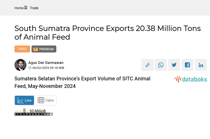Share the article on Twitter
Image resolution: width=210 pixels, height=139 pixels.
(174, 65)
